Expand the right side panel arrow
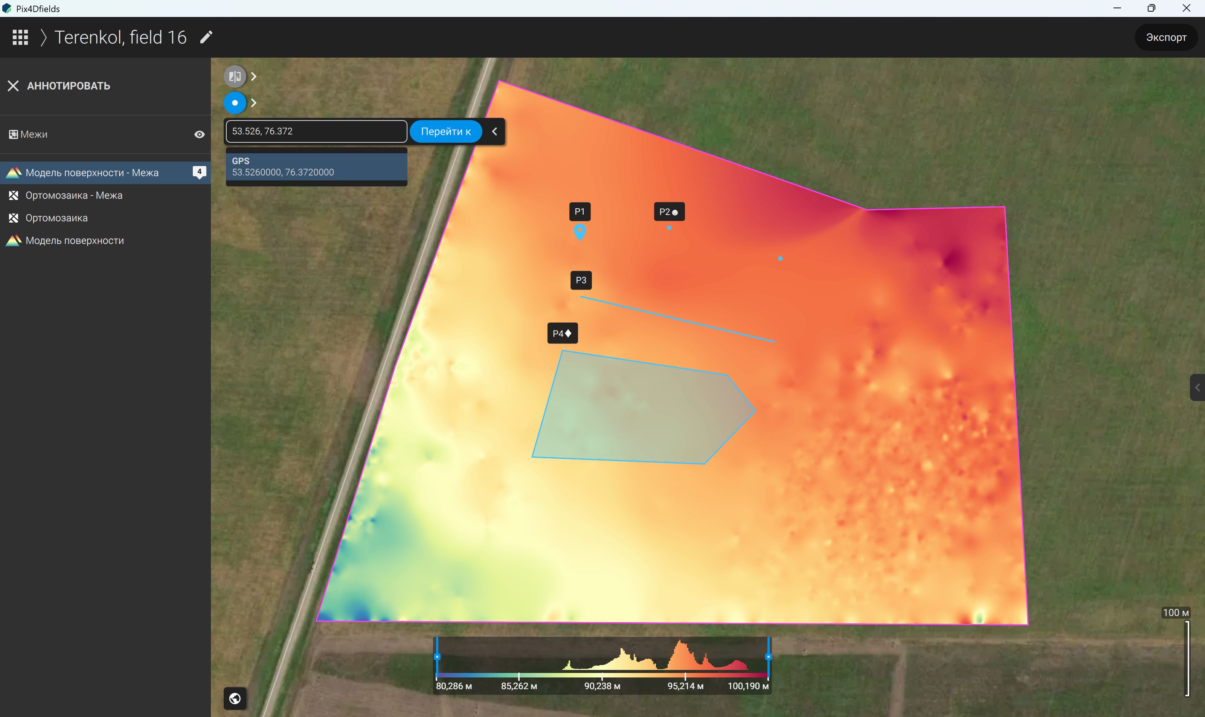The width and height of the screenshot is (1205, 717). (1197, 387)
